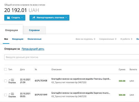Click payment type icon for 09:55 transaction
Viewport: 139px width, 102px height.
pos(13,94)
